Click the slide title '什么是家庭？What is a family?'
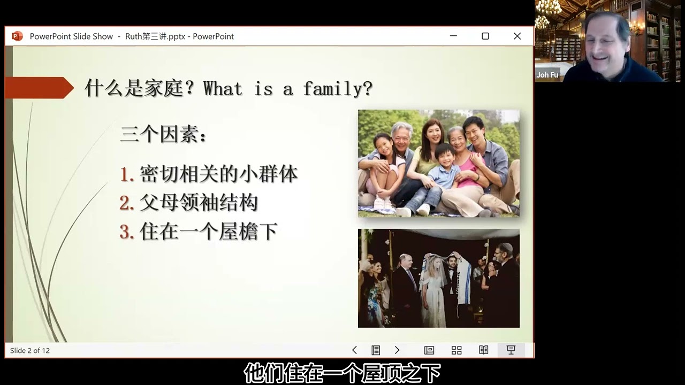Image resolution: width=685 pixels, height=385 pixels. click(229, 88)
